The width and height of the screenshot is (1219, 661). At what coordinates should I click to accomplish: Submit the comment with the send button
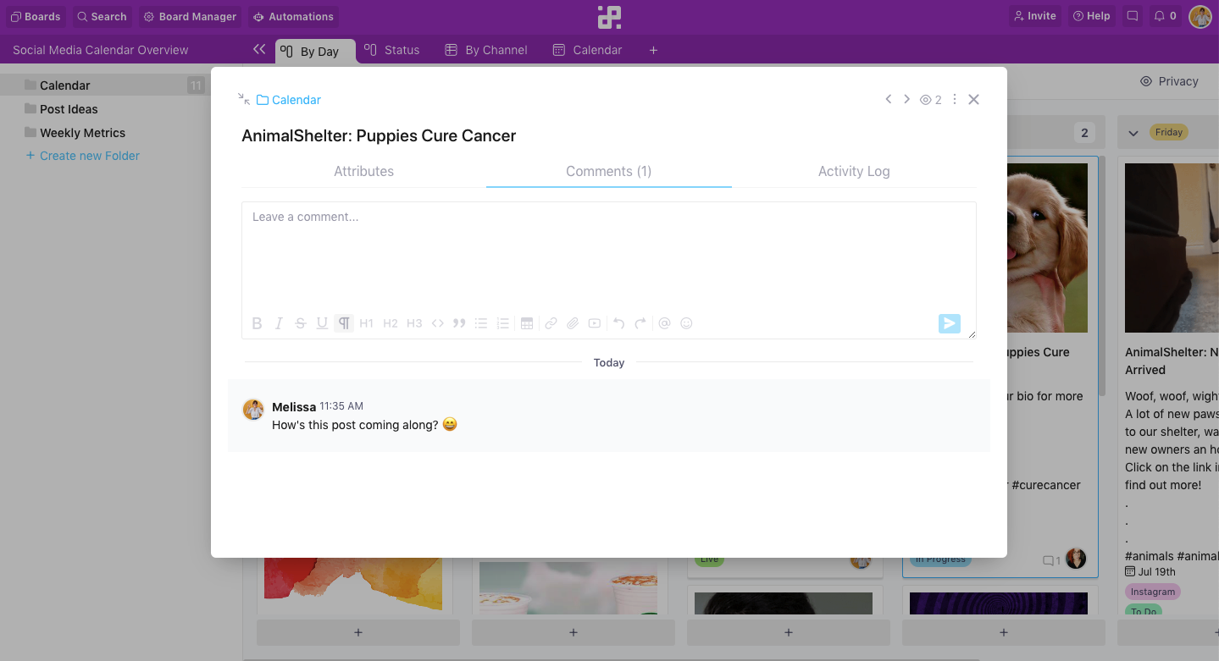948,322
